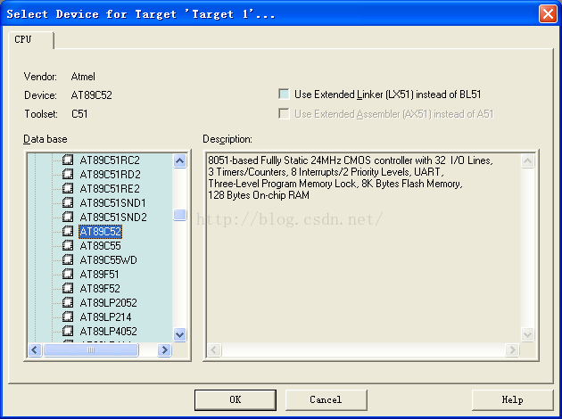Select the highlighted AT89C52 entry

(100, 232)
